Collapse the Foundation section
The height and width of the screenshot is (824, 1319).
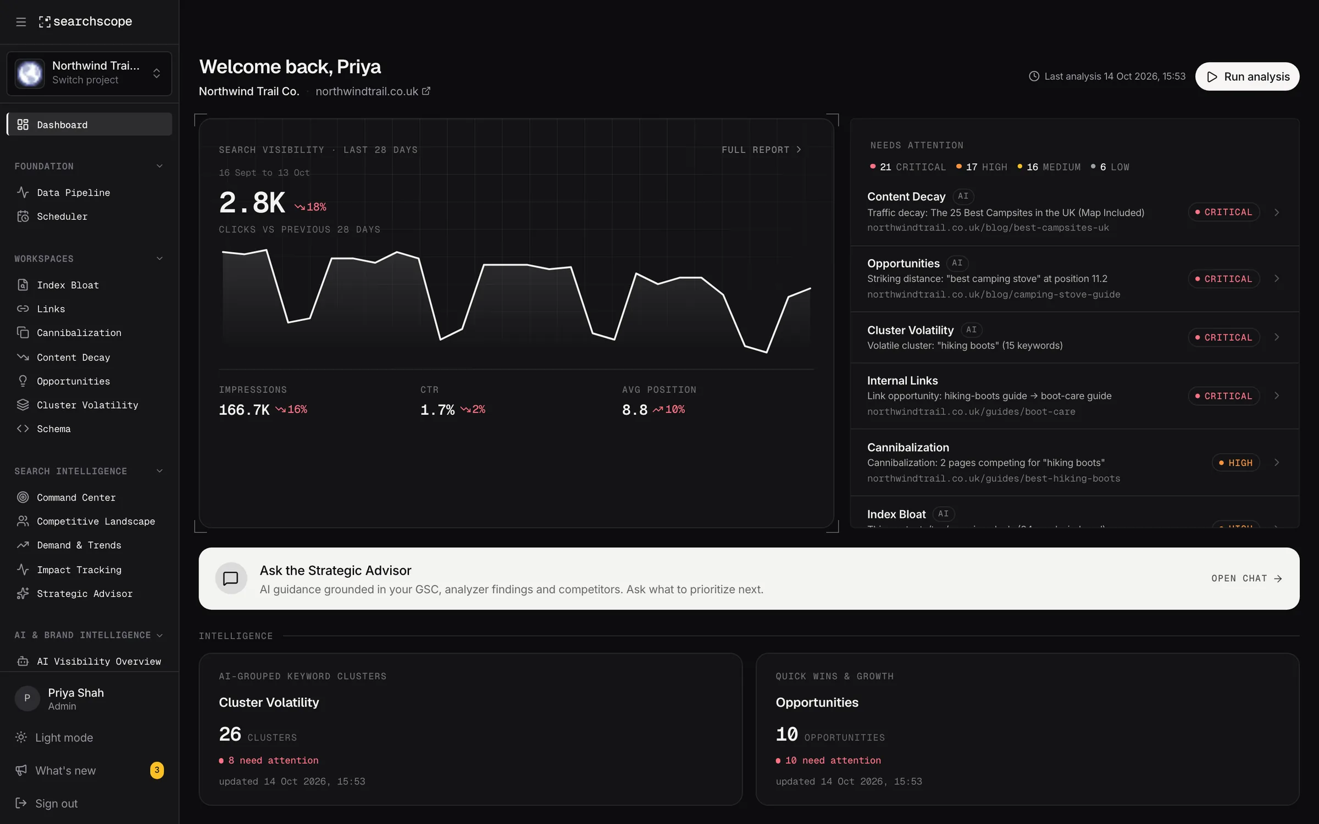(89, 166)
